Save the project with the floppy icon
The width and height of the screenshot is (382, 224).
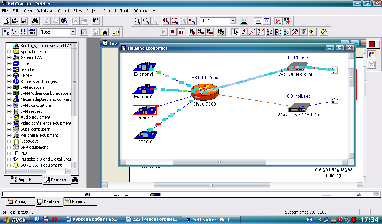(24, 21)
